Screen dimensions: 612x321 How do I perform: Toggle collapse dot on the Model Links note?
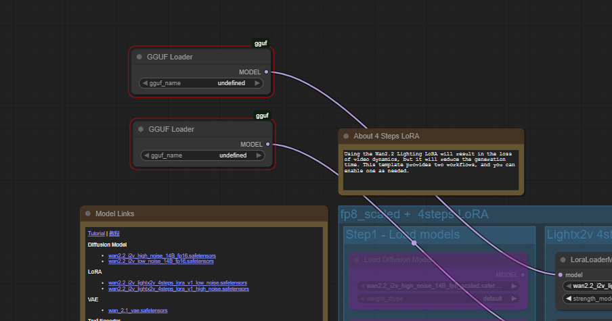click(88, 214)
